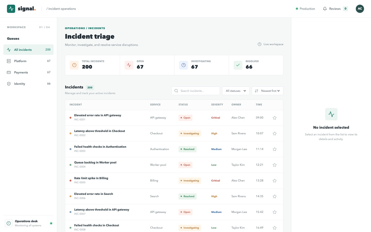Image resolution: width=371 pixels, height=232 pixels.
Task: Click the Payments card icon in sidebar
Action: coord(9,72)
